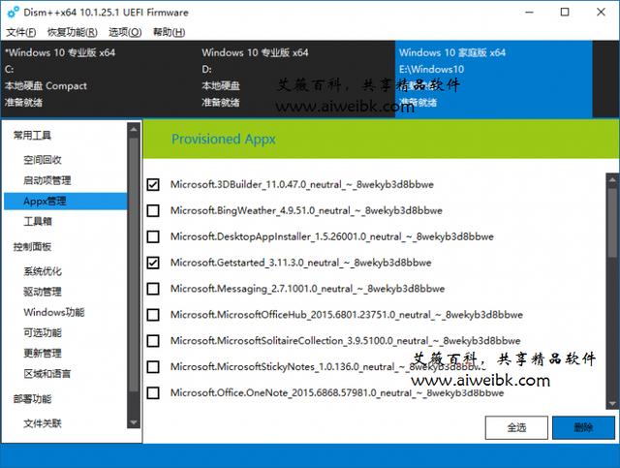Open 空间回收 in the sidebar
Image resolution: width=620 pixels, height=468 pixels.
(x=43, y=160)
